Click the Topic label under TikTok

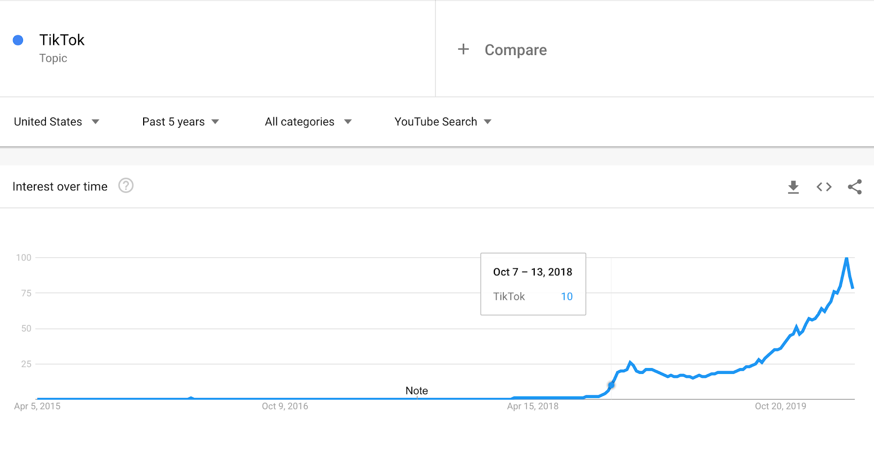(53, 58)
